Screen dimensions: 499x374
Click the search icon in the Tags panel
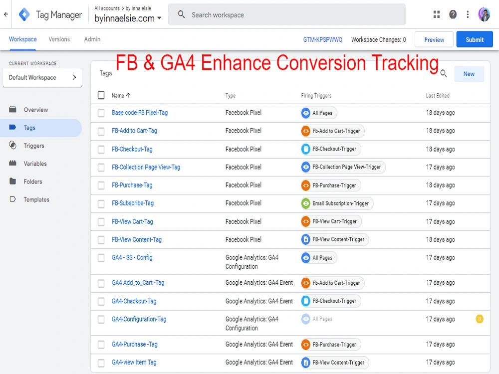point(443,74)
